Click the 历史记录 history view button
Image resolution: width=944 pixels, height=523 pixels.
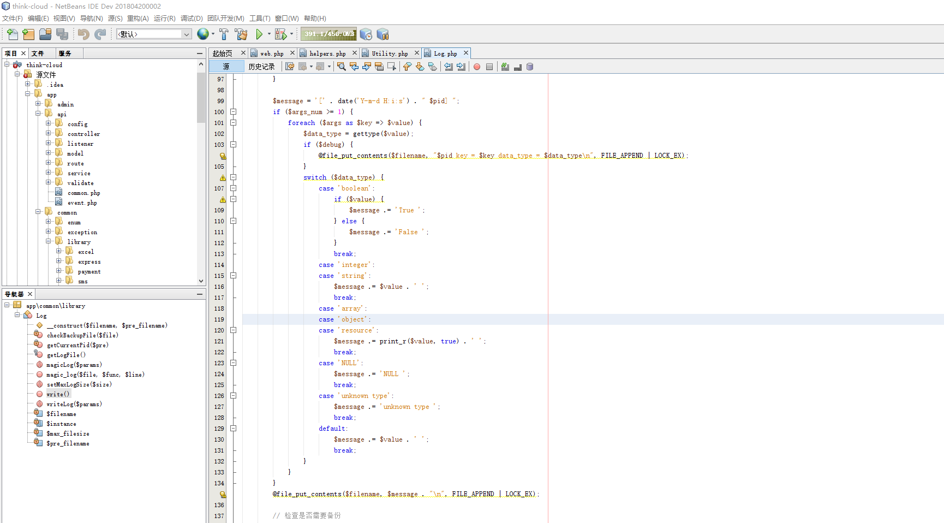coord(262,67)
